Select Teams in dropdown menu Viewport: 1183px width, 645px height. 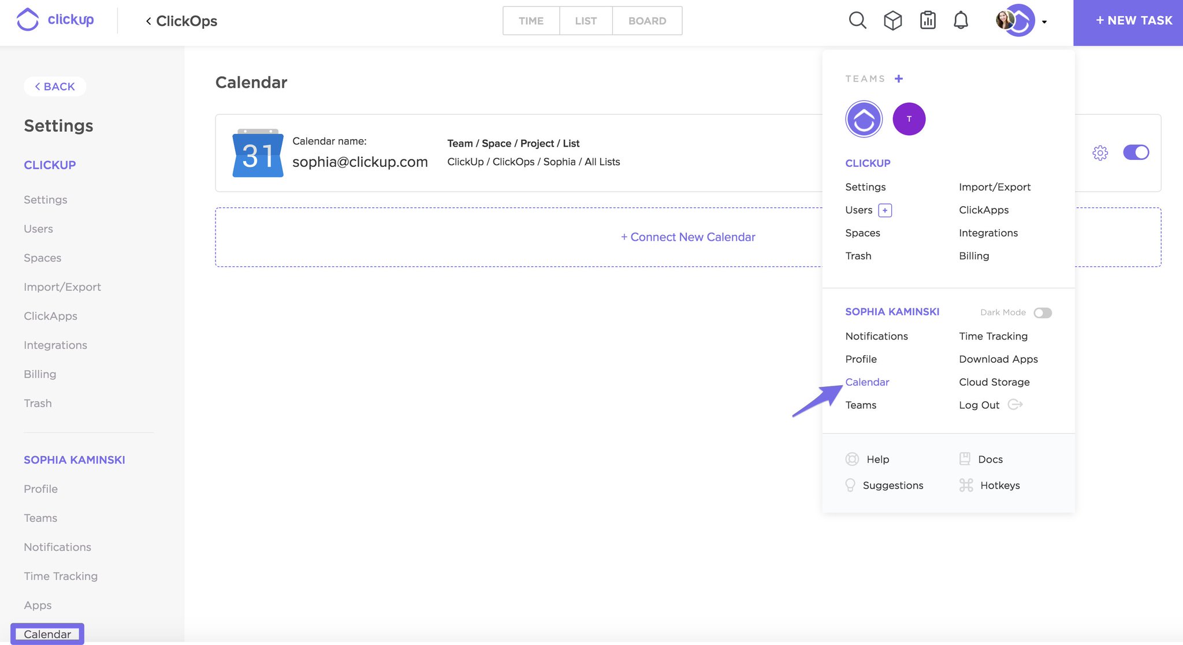pos(861,405)
